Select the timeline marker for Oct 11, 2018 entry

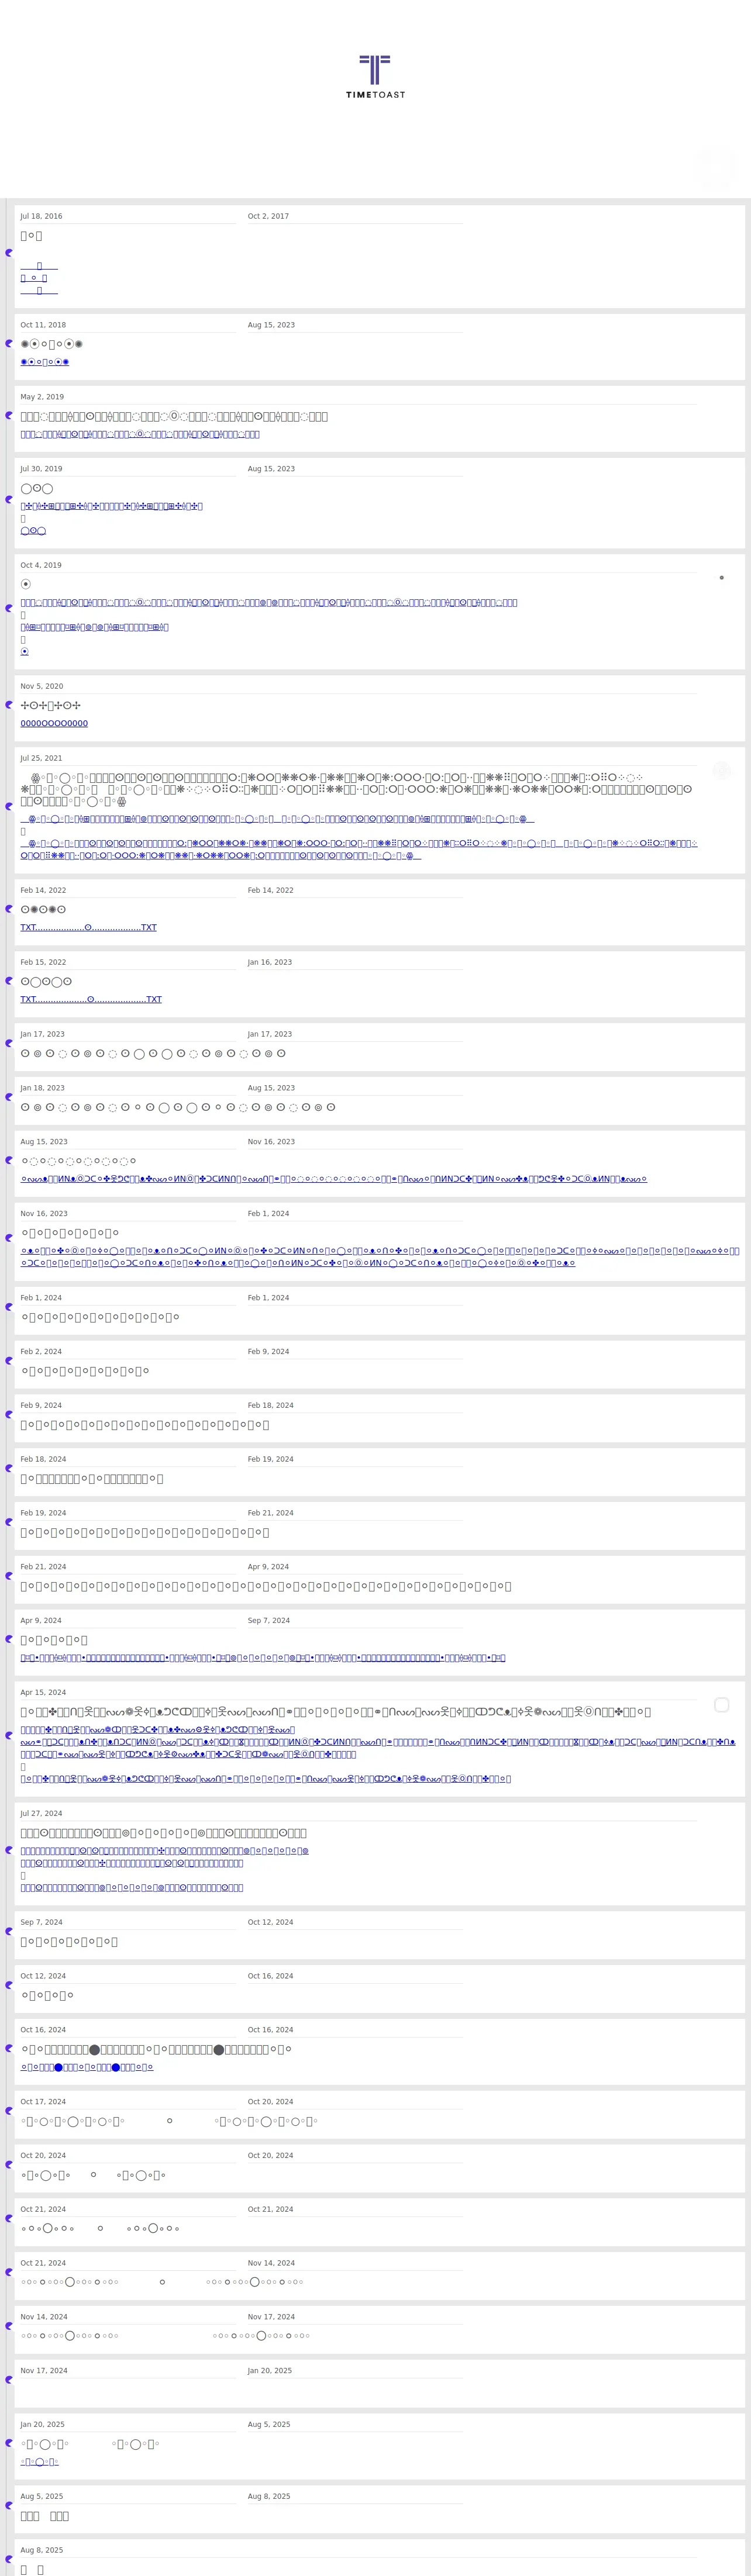coord(9,344)
